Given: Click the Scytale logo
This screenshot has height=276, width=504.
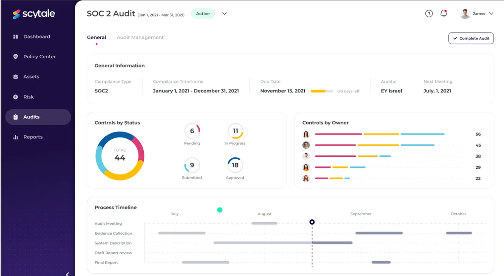Looking at the screenshot, I should (x=34, y=14).
